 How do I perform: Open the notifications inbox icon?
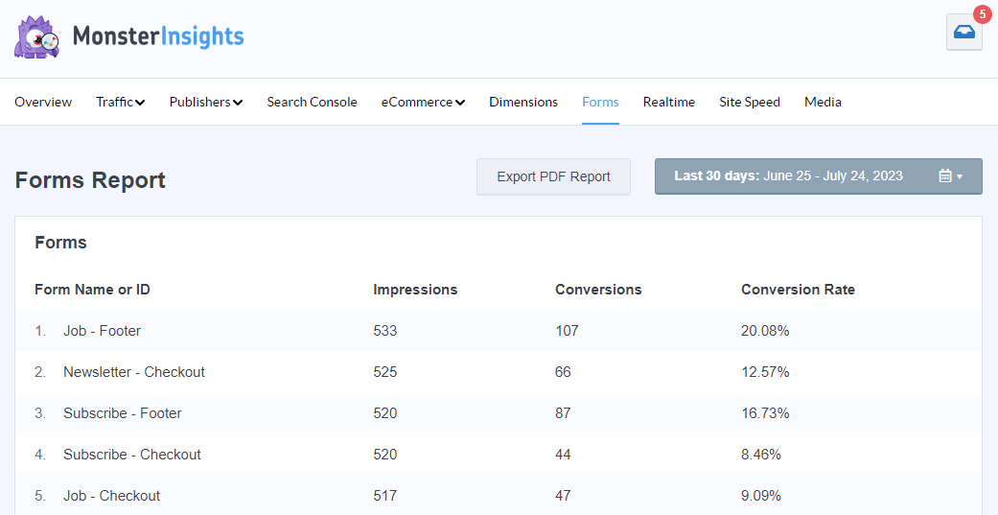point(963,32)
